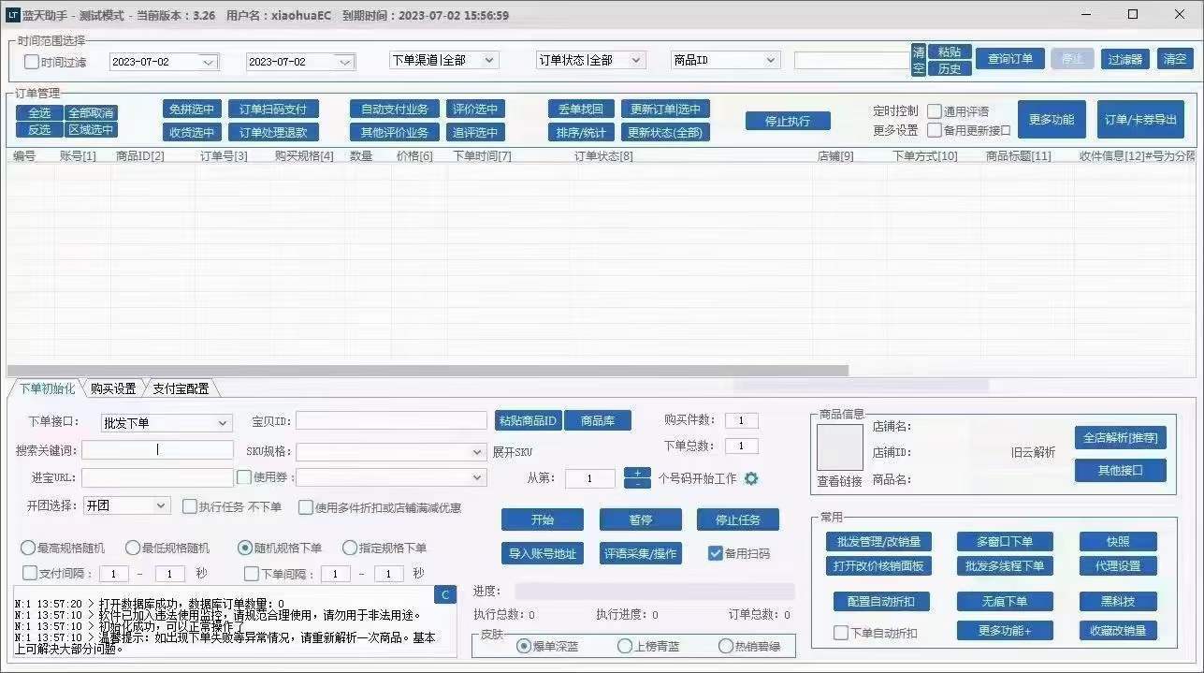This screenshot has width=1204, height=673.
Task: Open the end date dropdown
Action: 345,62
